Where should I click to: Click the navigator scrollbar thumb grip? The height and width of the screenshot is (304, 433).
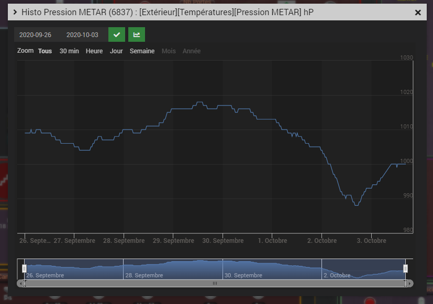215,283
